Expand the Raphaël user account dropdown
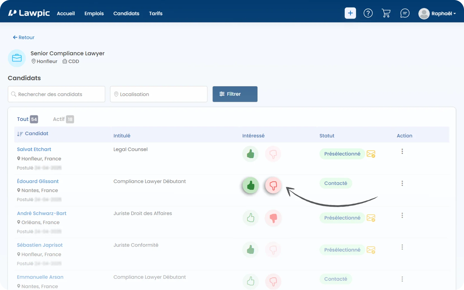 (437, 13)
